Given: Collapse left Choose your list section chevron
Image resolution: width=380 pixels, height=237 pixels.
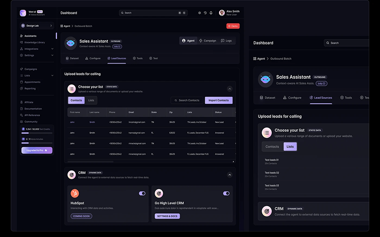Looking at the screenshot, I should 229,89.
